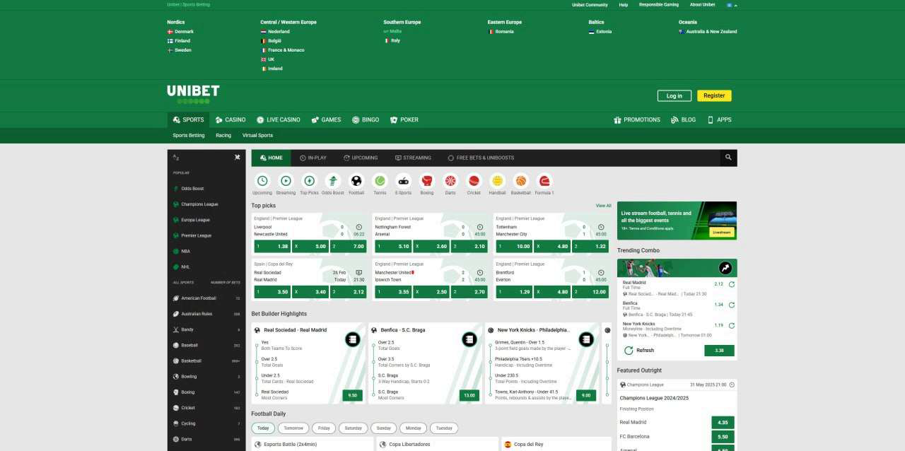Select the Friday football day filter

coord(324,428)
